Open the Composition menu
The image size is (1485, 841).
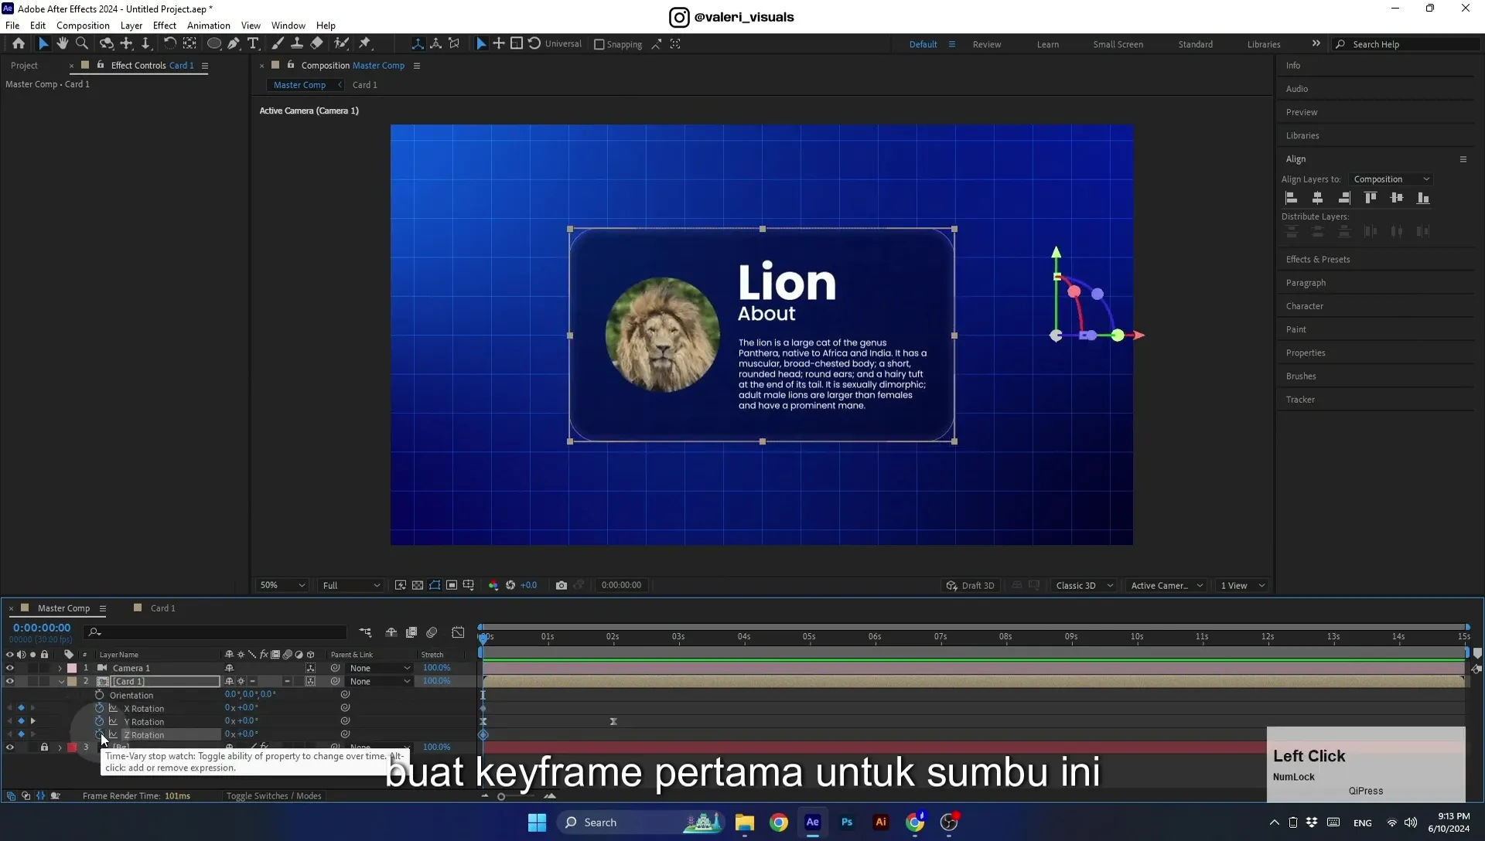83,26
